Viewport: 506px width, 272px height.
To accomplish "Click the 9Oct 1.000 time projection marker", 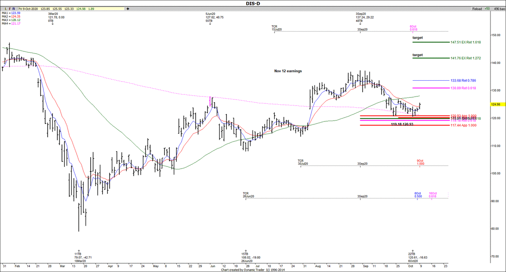I will click(x=420, y=162).
